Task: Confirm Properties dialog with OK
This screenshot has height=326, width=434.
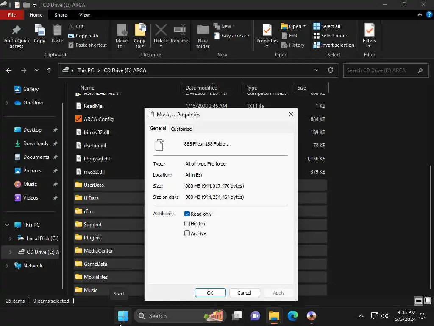Action: [210, 293]
